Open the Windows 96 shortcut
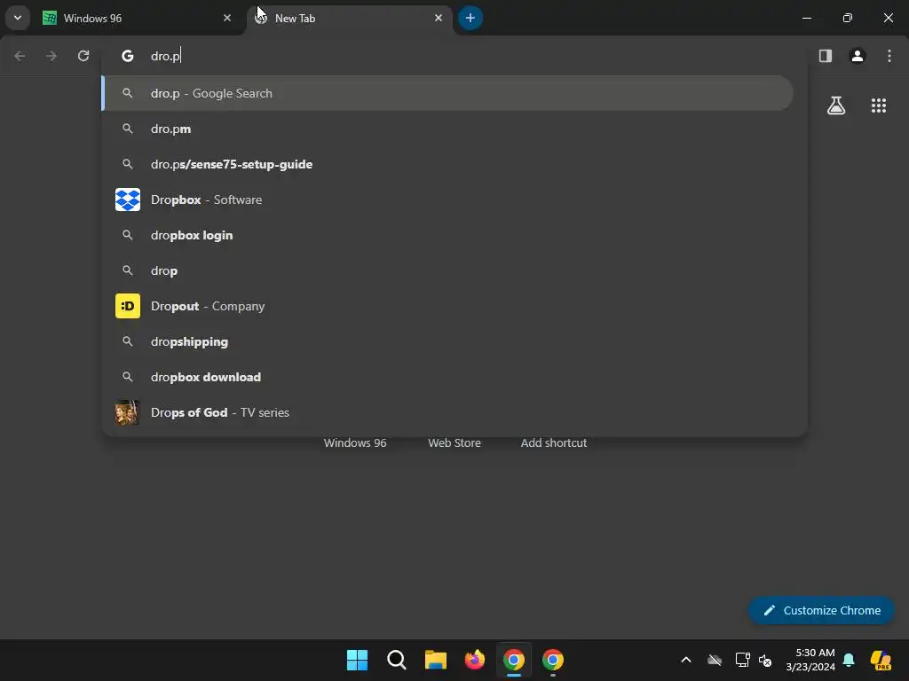 pyautogui.click(x=355, y=443)
